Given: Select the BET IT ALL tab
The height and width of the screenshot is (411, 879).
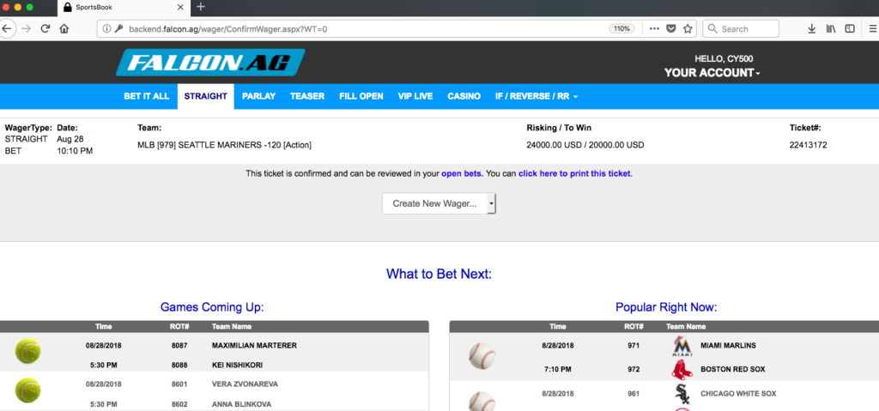Looking at the screenshot, I should (146, 96).
